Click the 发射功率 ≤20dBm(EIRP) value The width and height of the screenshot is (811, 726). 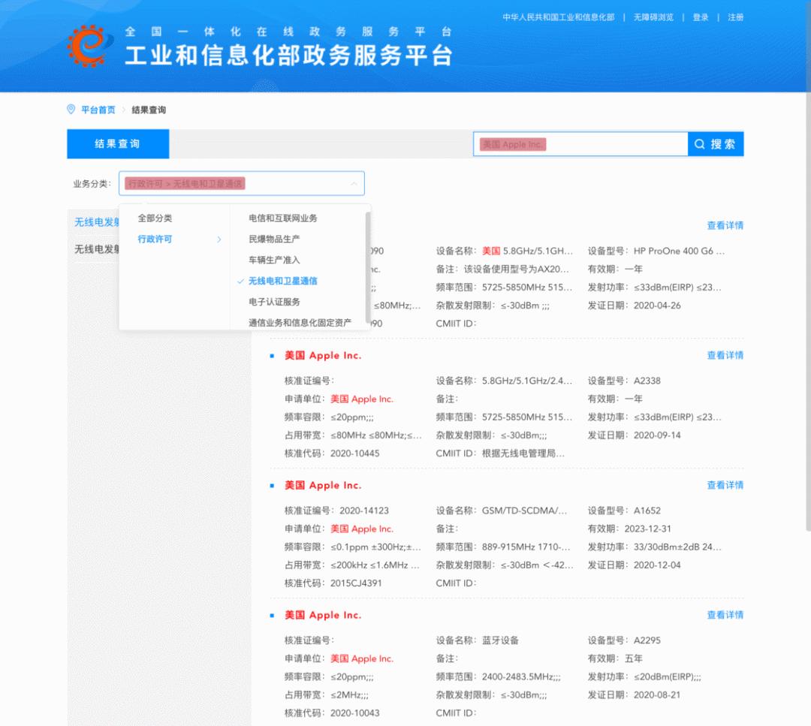point(668,677)
